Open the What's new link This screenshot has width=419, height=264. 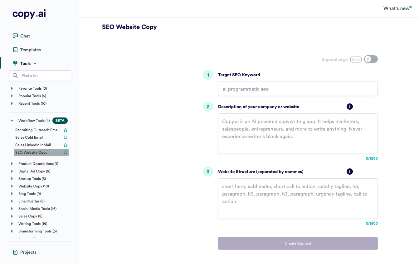point(397,8)
